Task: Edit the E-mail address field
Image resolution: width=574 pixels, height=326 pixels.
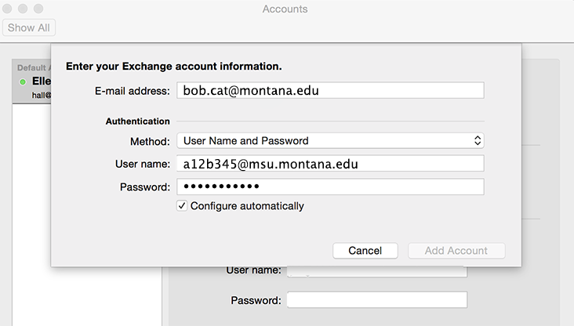Action: click(330, 90)
